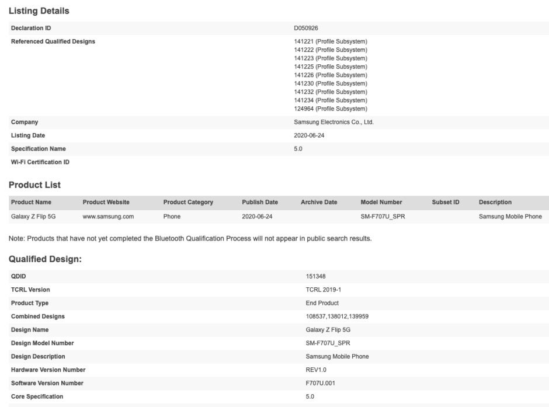Click the Phone product category cell
549x407 pixels.
coord(172,217)
